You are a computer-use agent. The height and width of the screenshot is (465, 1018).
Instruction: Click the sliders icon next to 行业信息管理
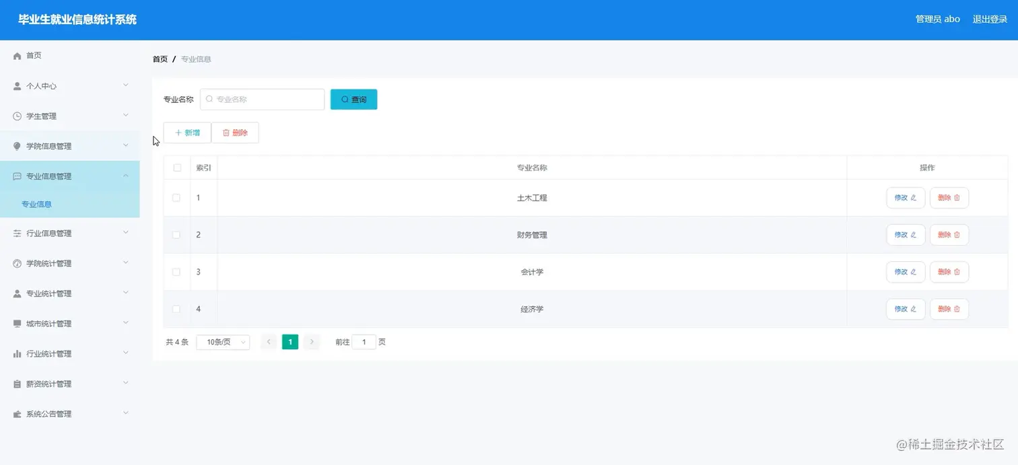[x=18, y=234]
